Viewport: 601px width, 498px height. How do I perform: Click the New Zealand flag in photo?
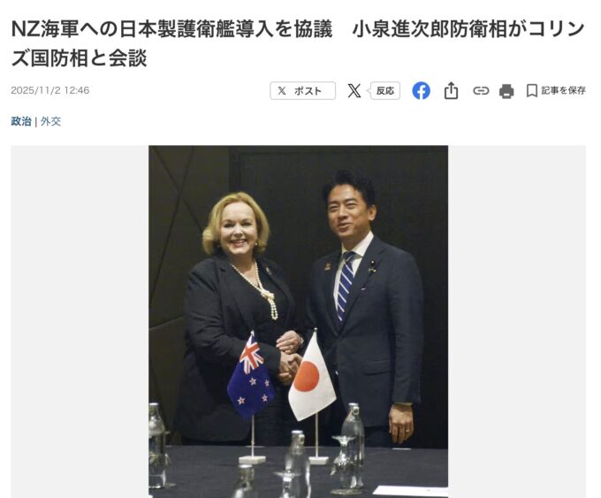pyautogui.click(x=251, y=378)
